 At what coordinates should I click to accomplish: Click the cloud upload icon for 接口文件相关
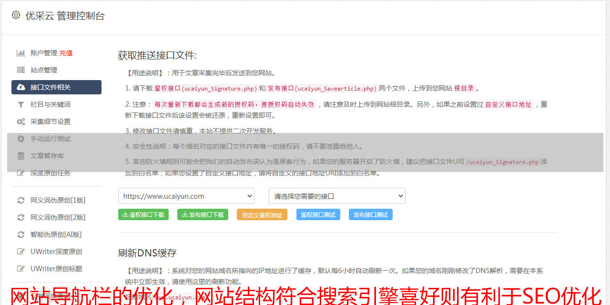coord(21,87)
